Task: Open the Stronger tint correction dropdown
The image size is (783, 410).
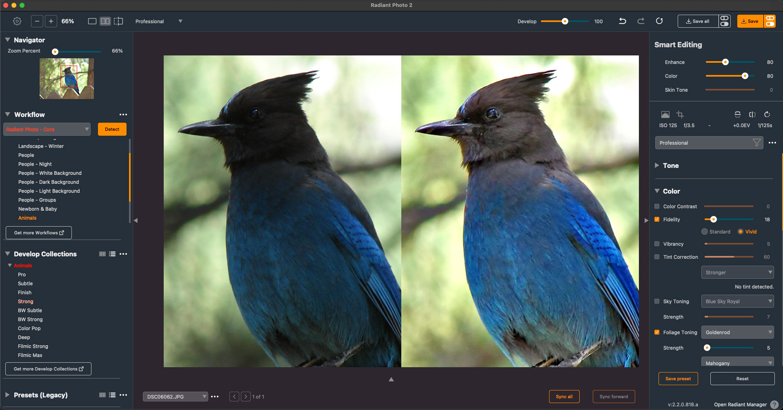Action: [x=737, y=272]
